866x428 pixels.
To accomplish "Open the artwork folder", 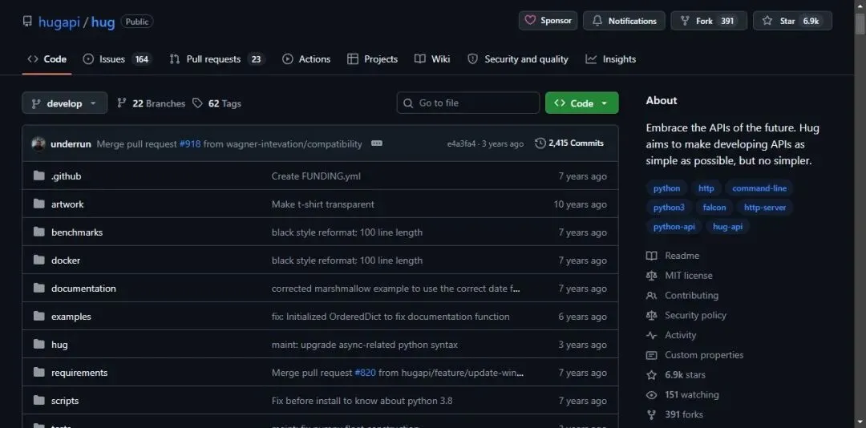I will point(67,204).
